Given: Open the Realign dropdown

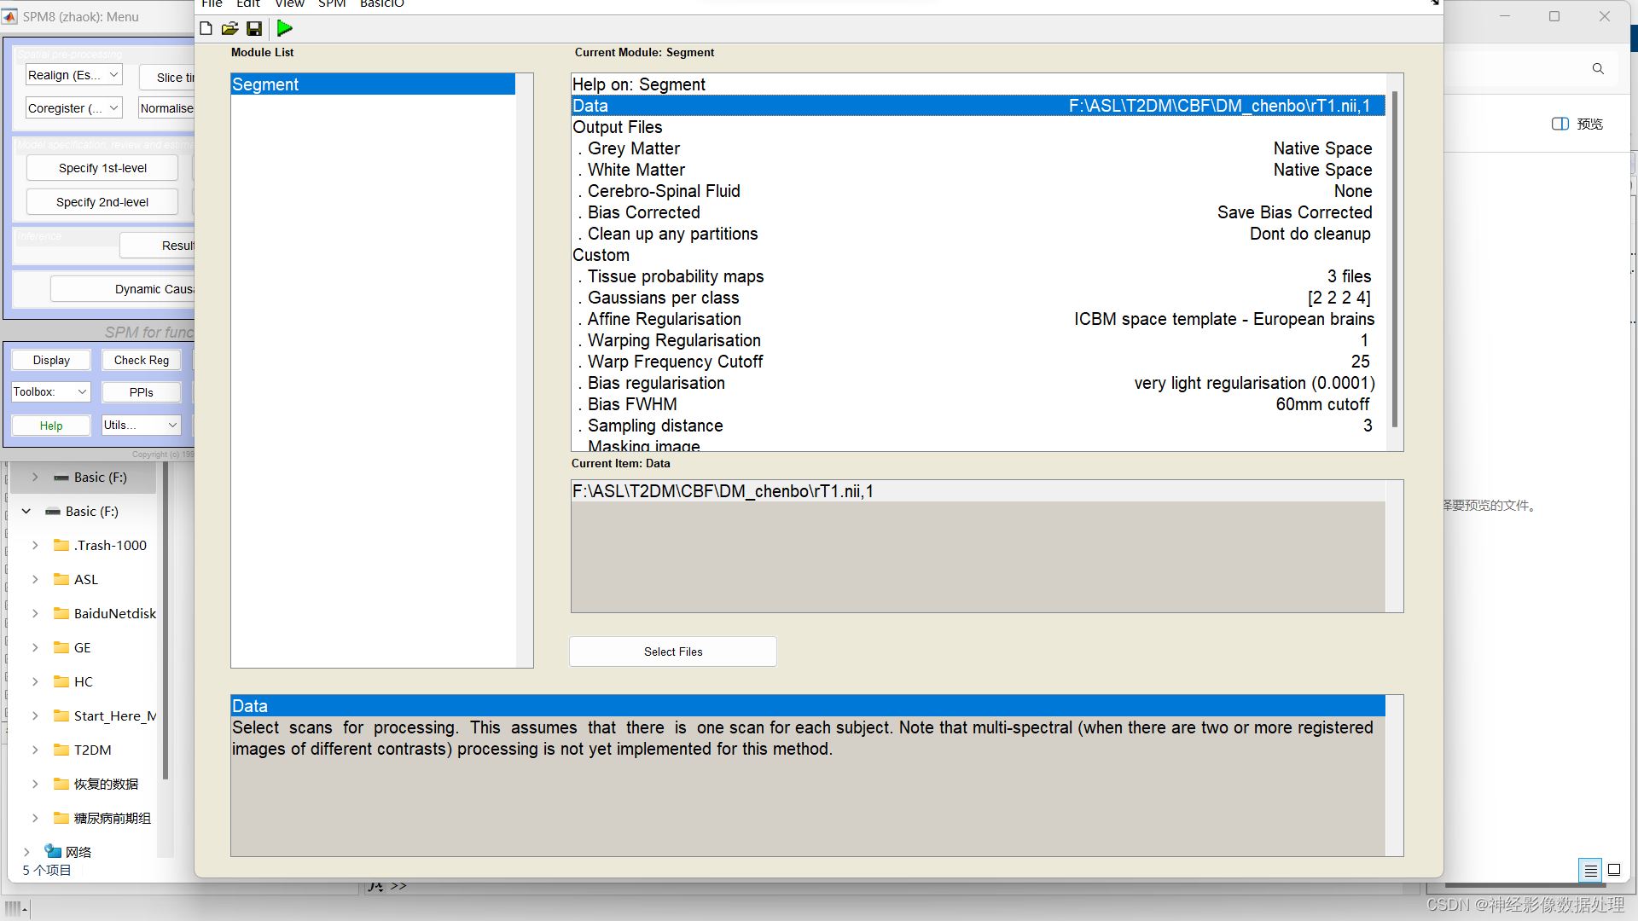Looking at the screenshot, I should click(x=73, y=75).
